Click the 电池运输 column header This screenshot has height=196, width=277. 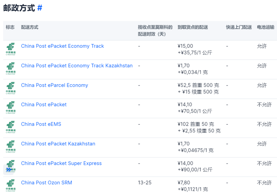pos(266,27)
